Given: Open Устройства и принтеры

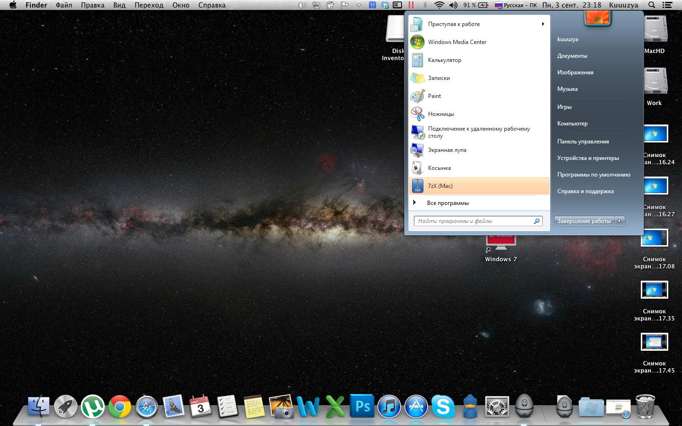Looking at the screenshot, I should click(588, 158).
